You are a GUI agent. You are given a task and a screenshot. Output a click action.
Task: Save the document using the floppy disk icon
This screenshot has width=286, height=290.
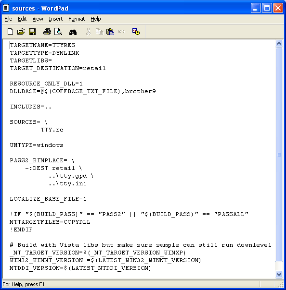32,32
